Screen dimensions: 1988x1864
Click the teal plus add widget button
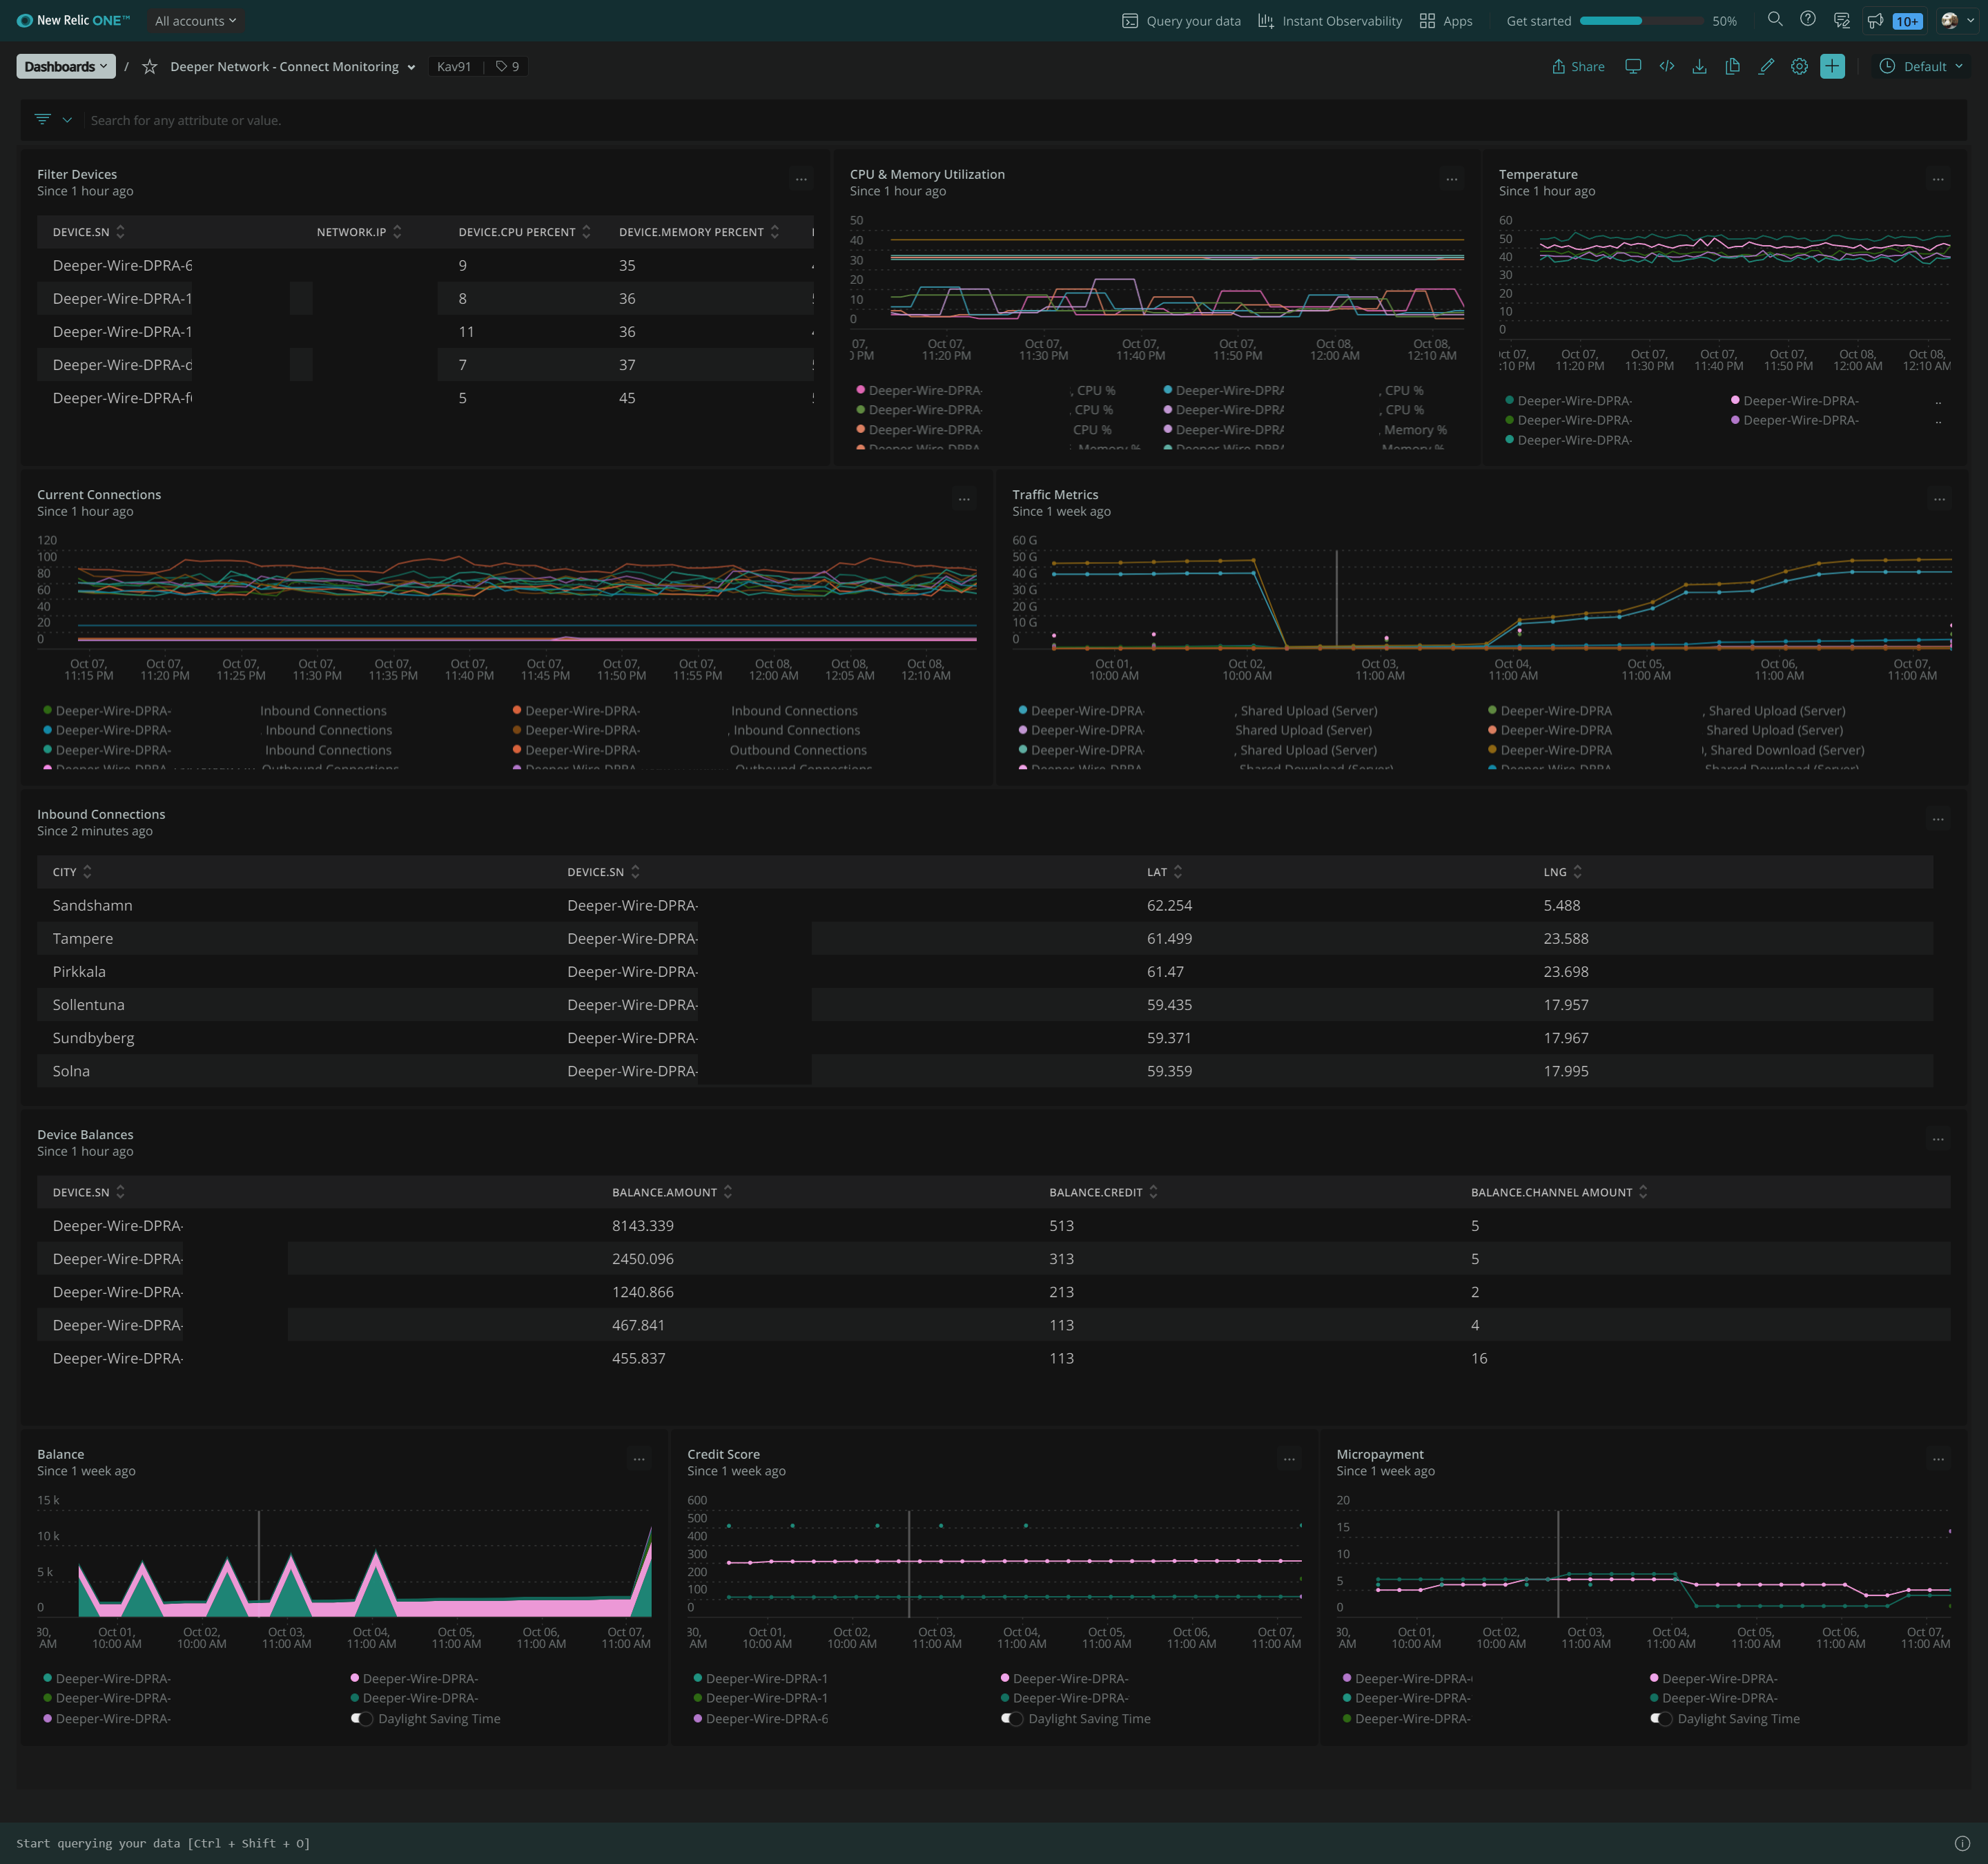click(x=1832, y=66)
